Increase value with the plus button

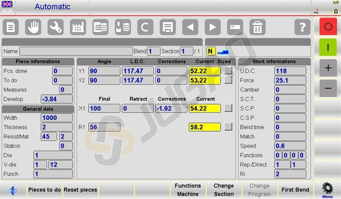point(328,68)
